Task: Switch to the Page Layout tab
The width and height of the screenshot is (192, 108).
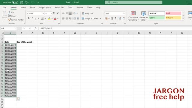Action: coord(45,7)
